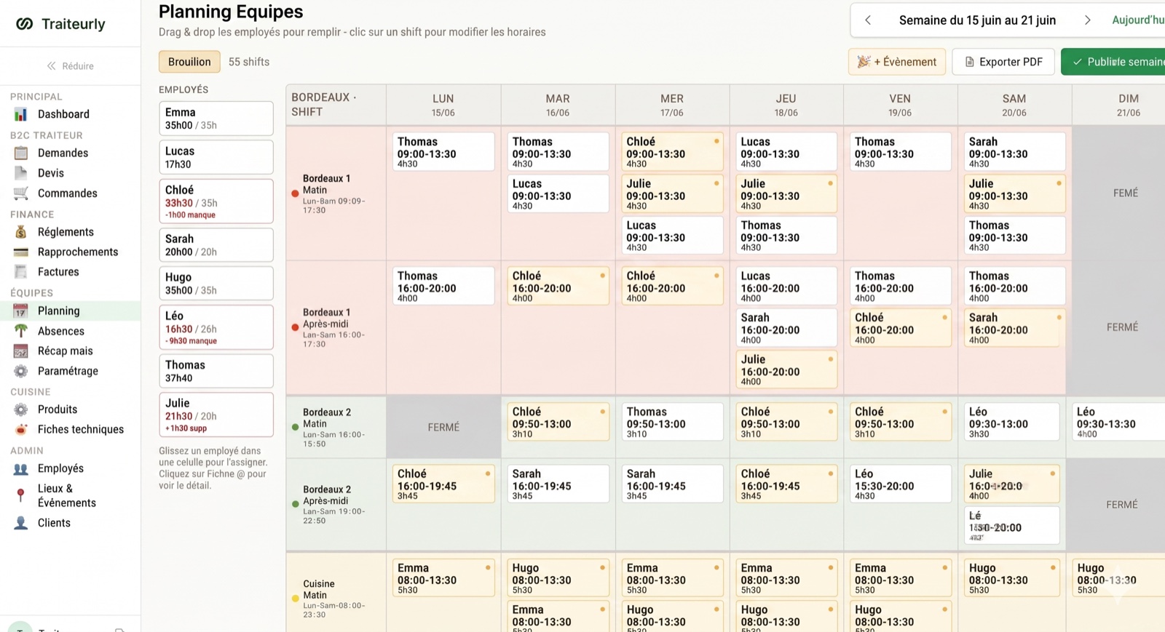Open Chloé Monday 16:00-19:45 shift
Screen dimensions: 1165x632
tap(443, 484)
